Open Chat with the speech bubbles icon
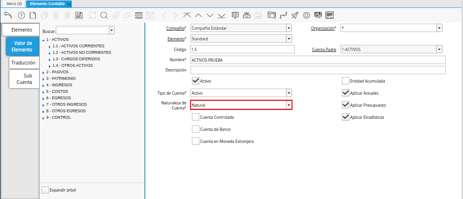The image size is (463, 199). tap(127, 15)
